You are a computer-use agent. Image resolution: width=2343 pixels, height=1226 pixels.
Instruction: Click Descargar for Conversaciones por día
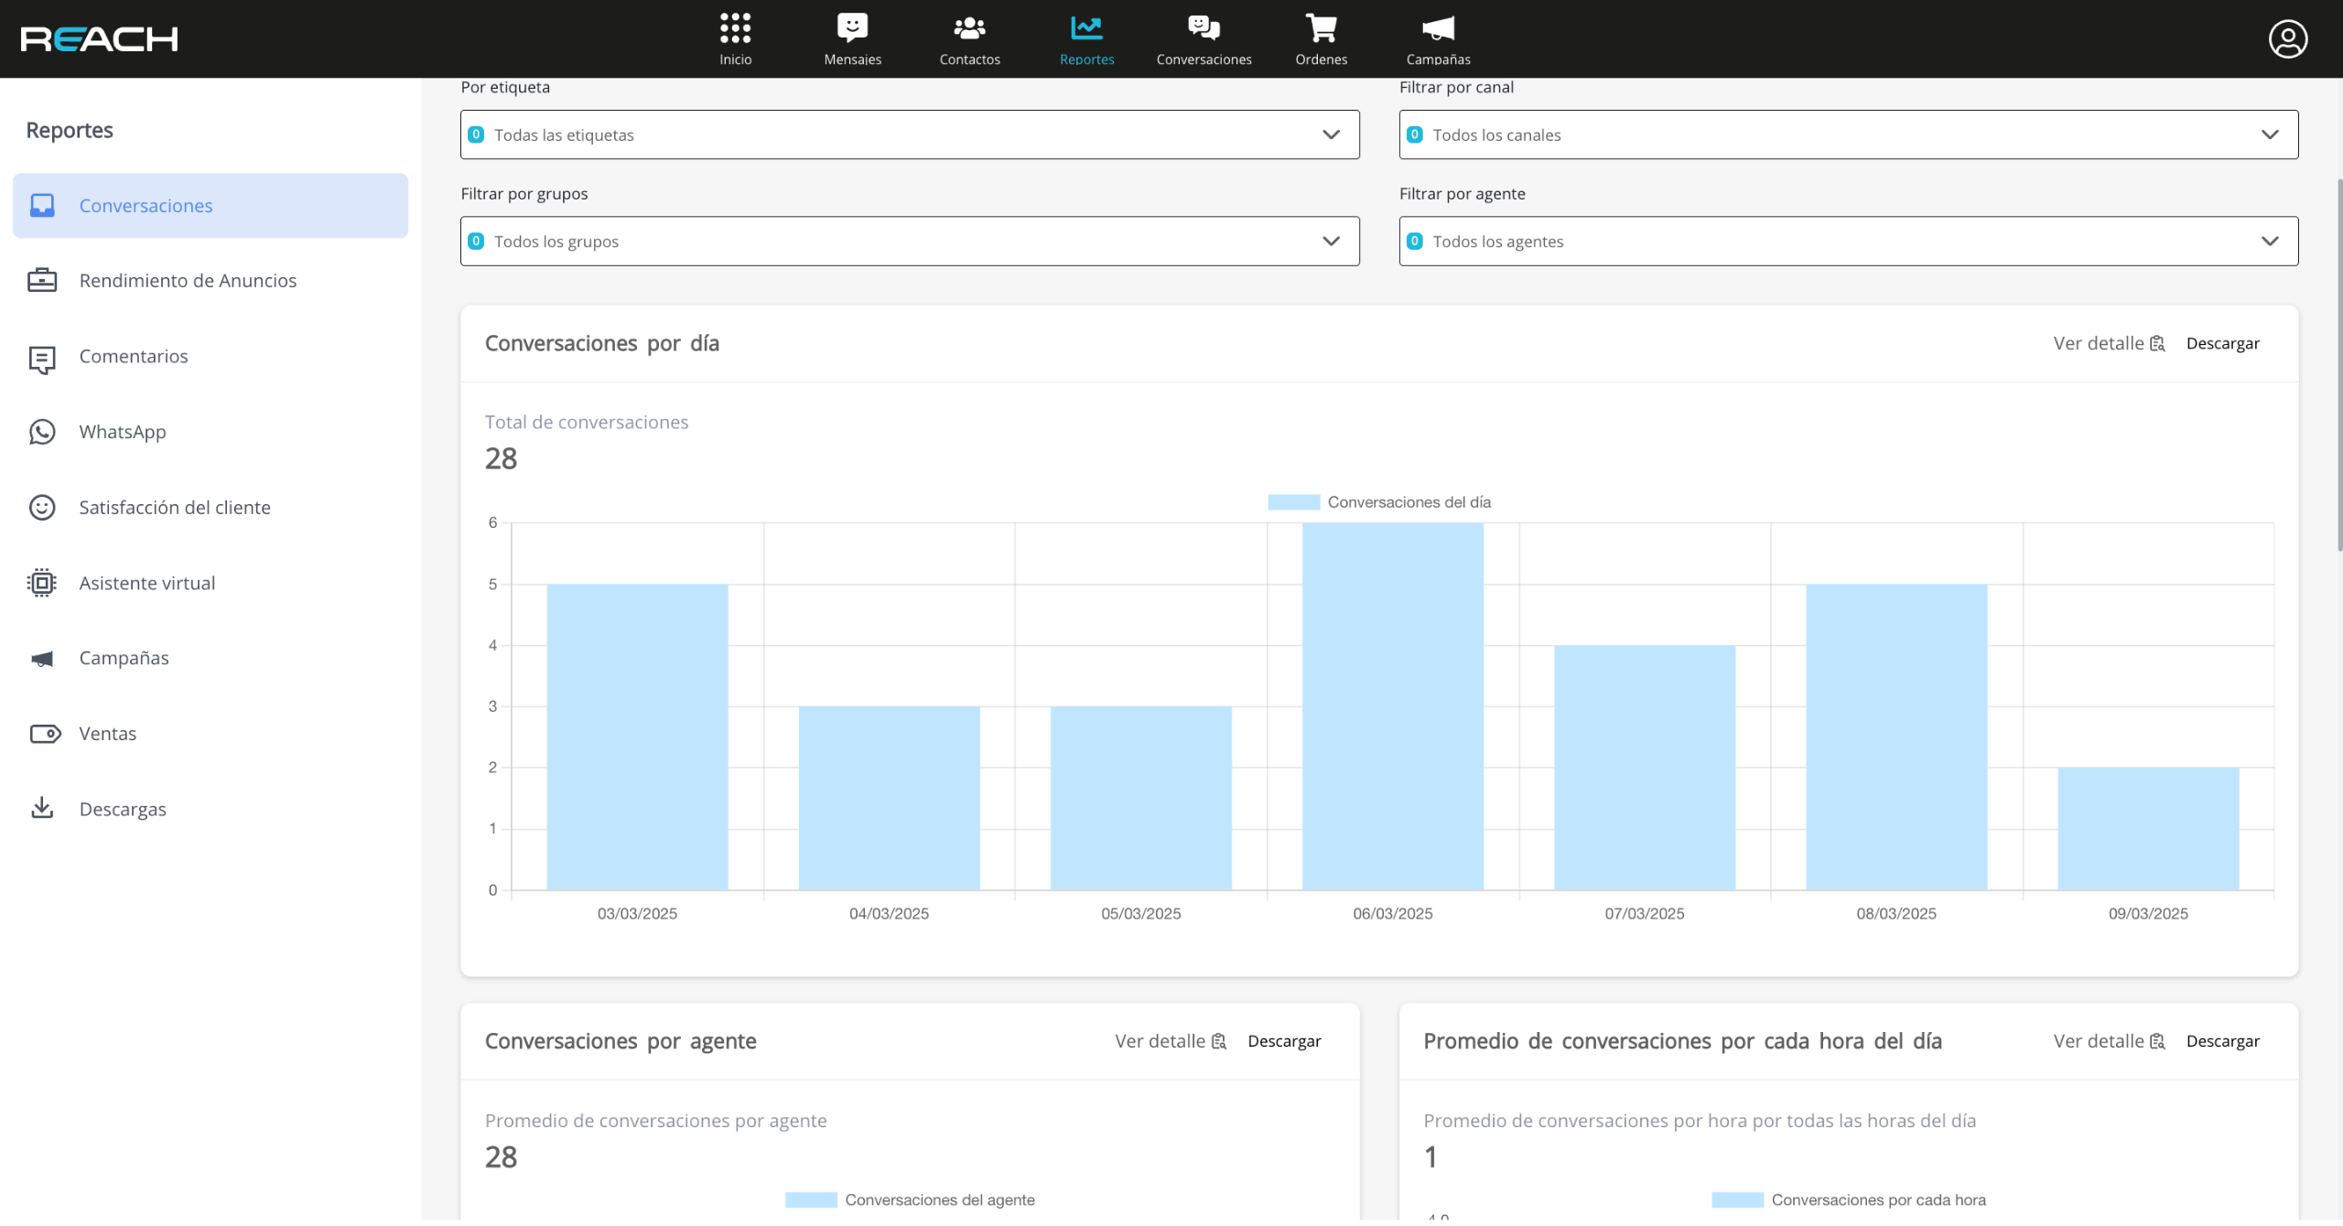click(x=2222, y=344)
